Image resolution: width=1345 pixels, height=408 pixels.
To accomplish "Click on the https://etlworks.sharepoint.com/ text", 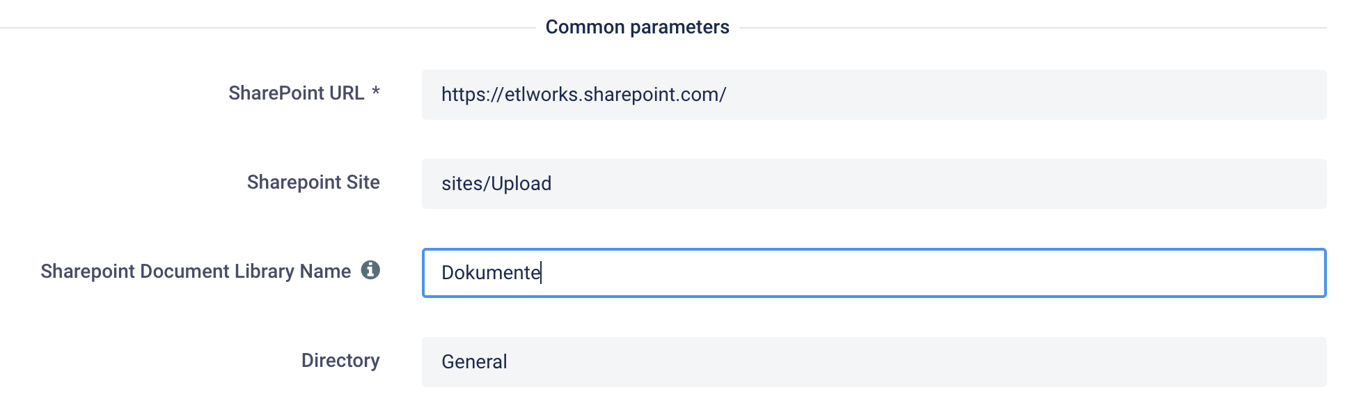I will 583,95.
